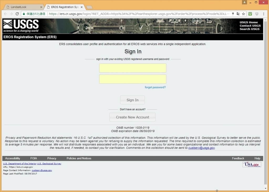Click the Sign In page heading
Viewport: 269px width, 192px height.
(133, 51)
